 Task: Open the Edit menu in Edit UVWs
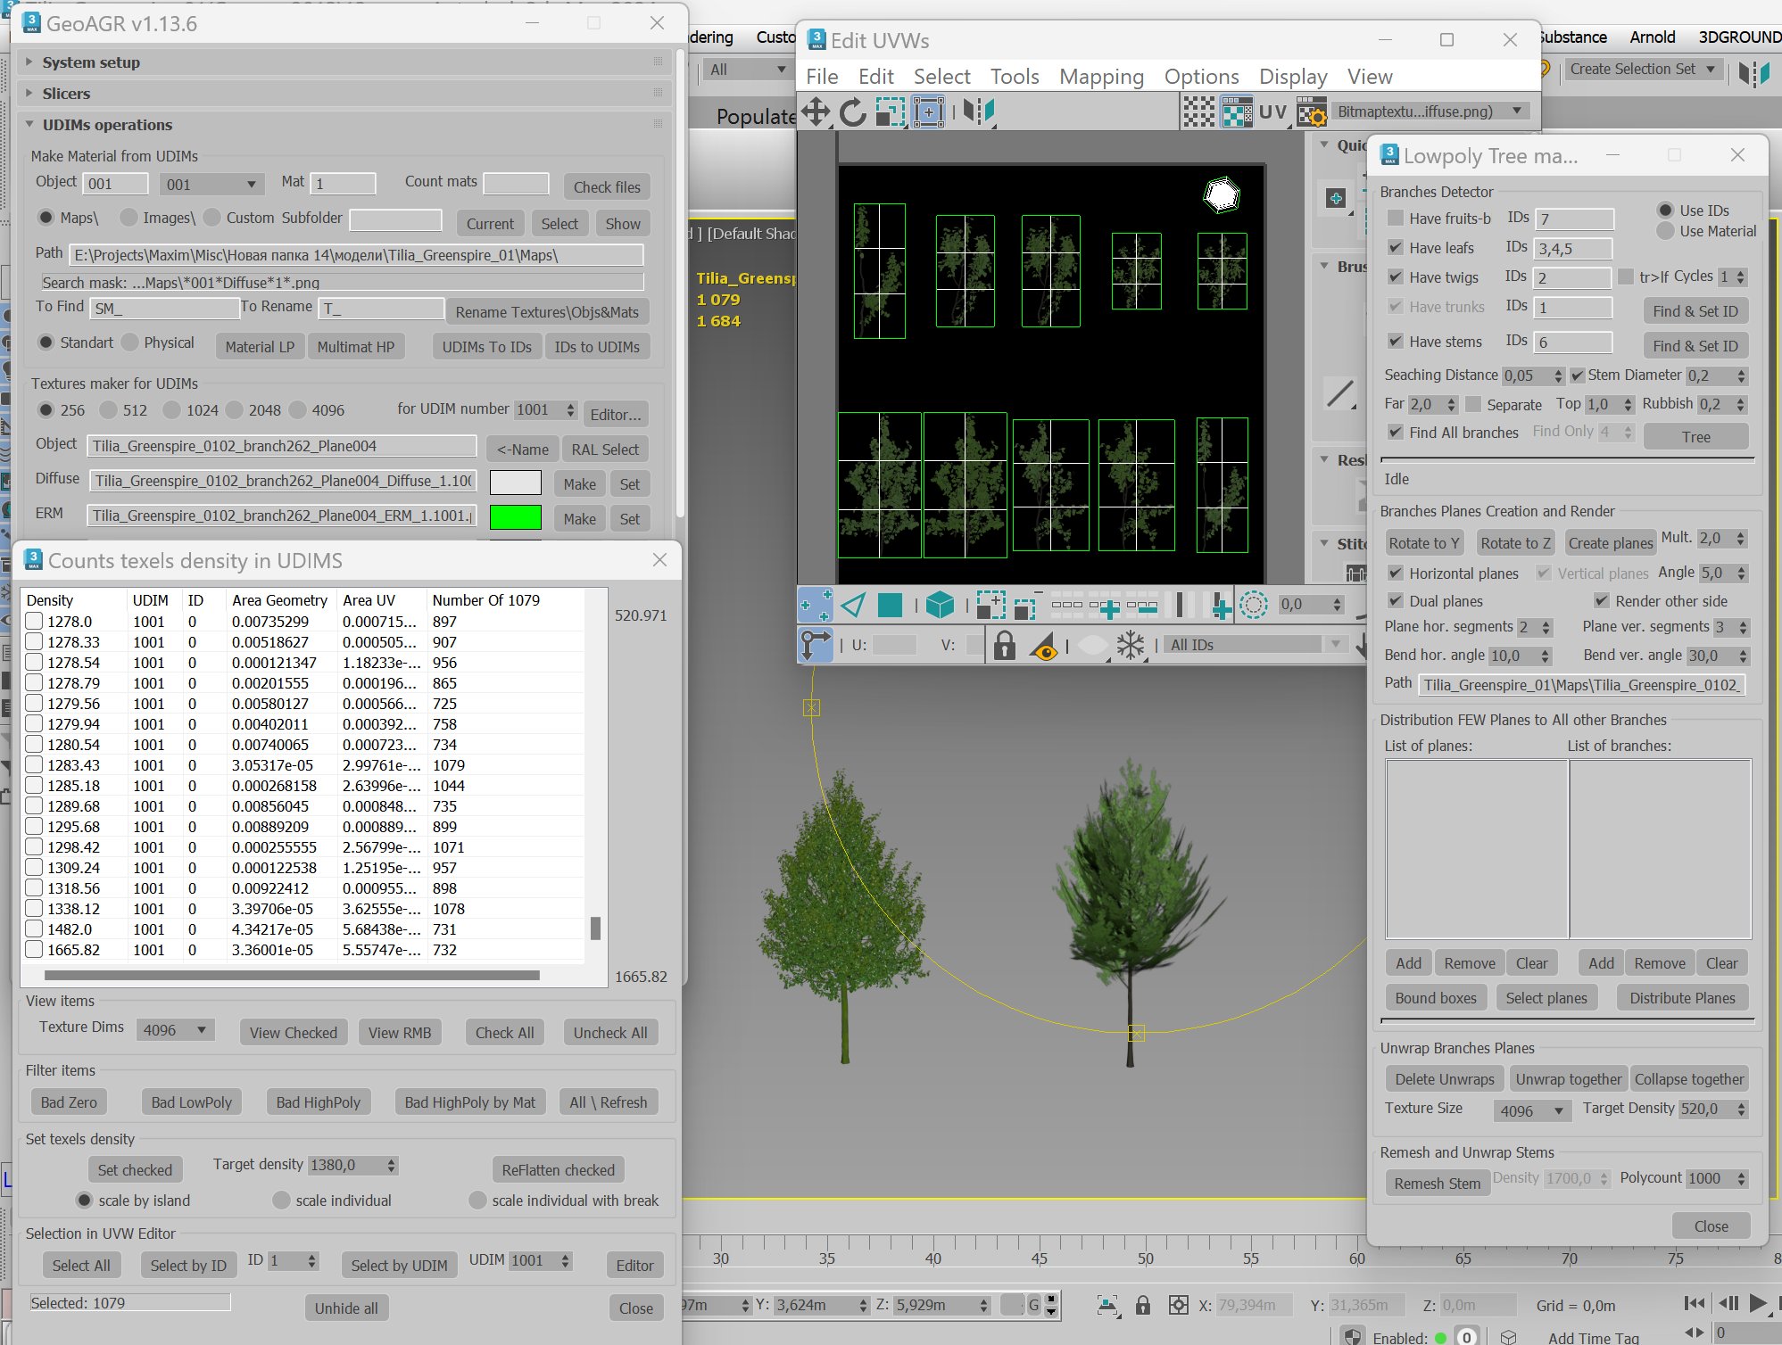click(875, 77)
